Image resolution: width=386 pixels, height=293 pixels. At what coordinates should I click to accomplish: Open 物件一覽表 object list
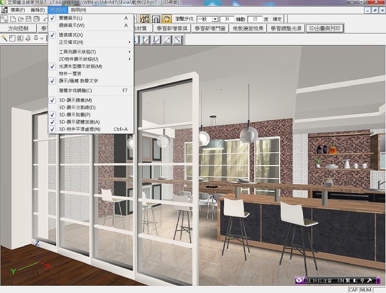click(91, 74)
